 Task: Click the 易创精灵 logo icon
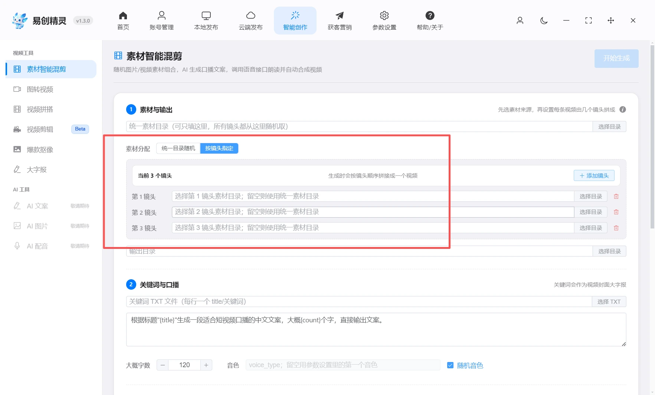coord(20,20)
